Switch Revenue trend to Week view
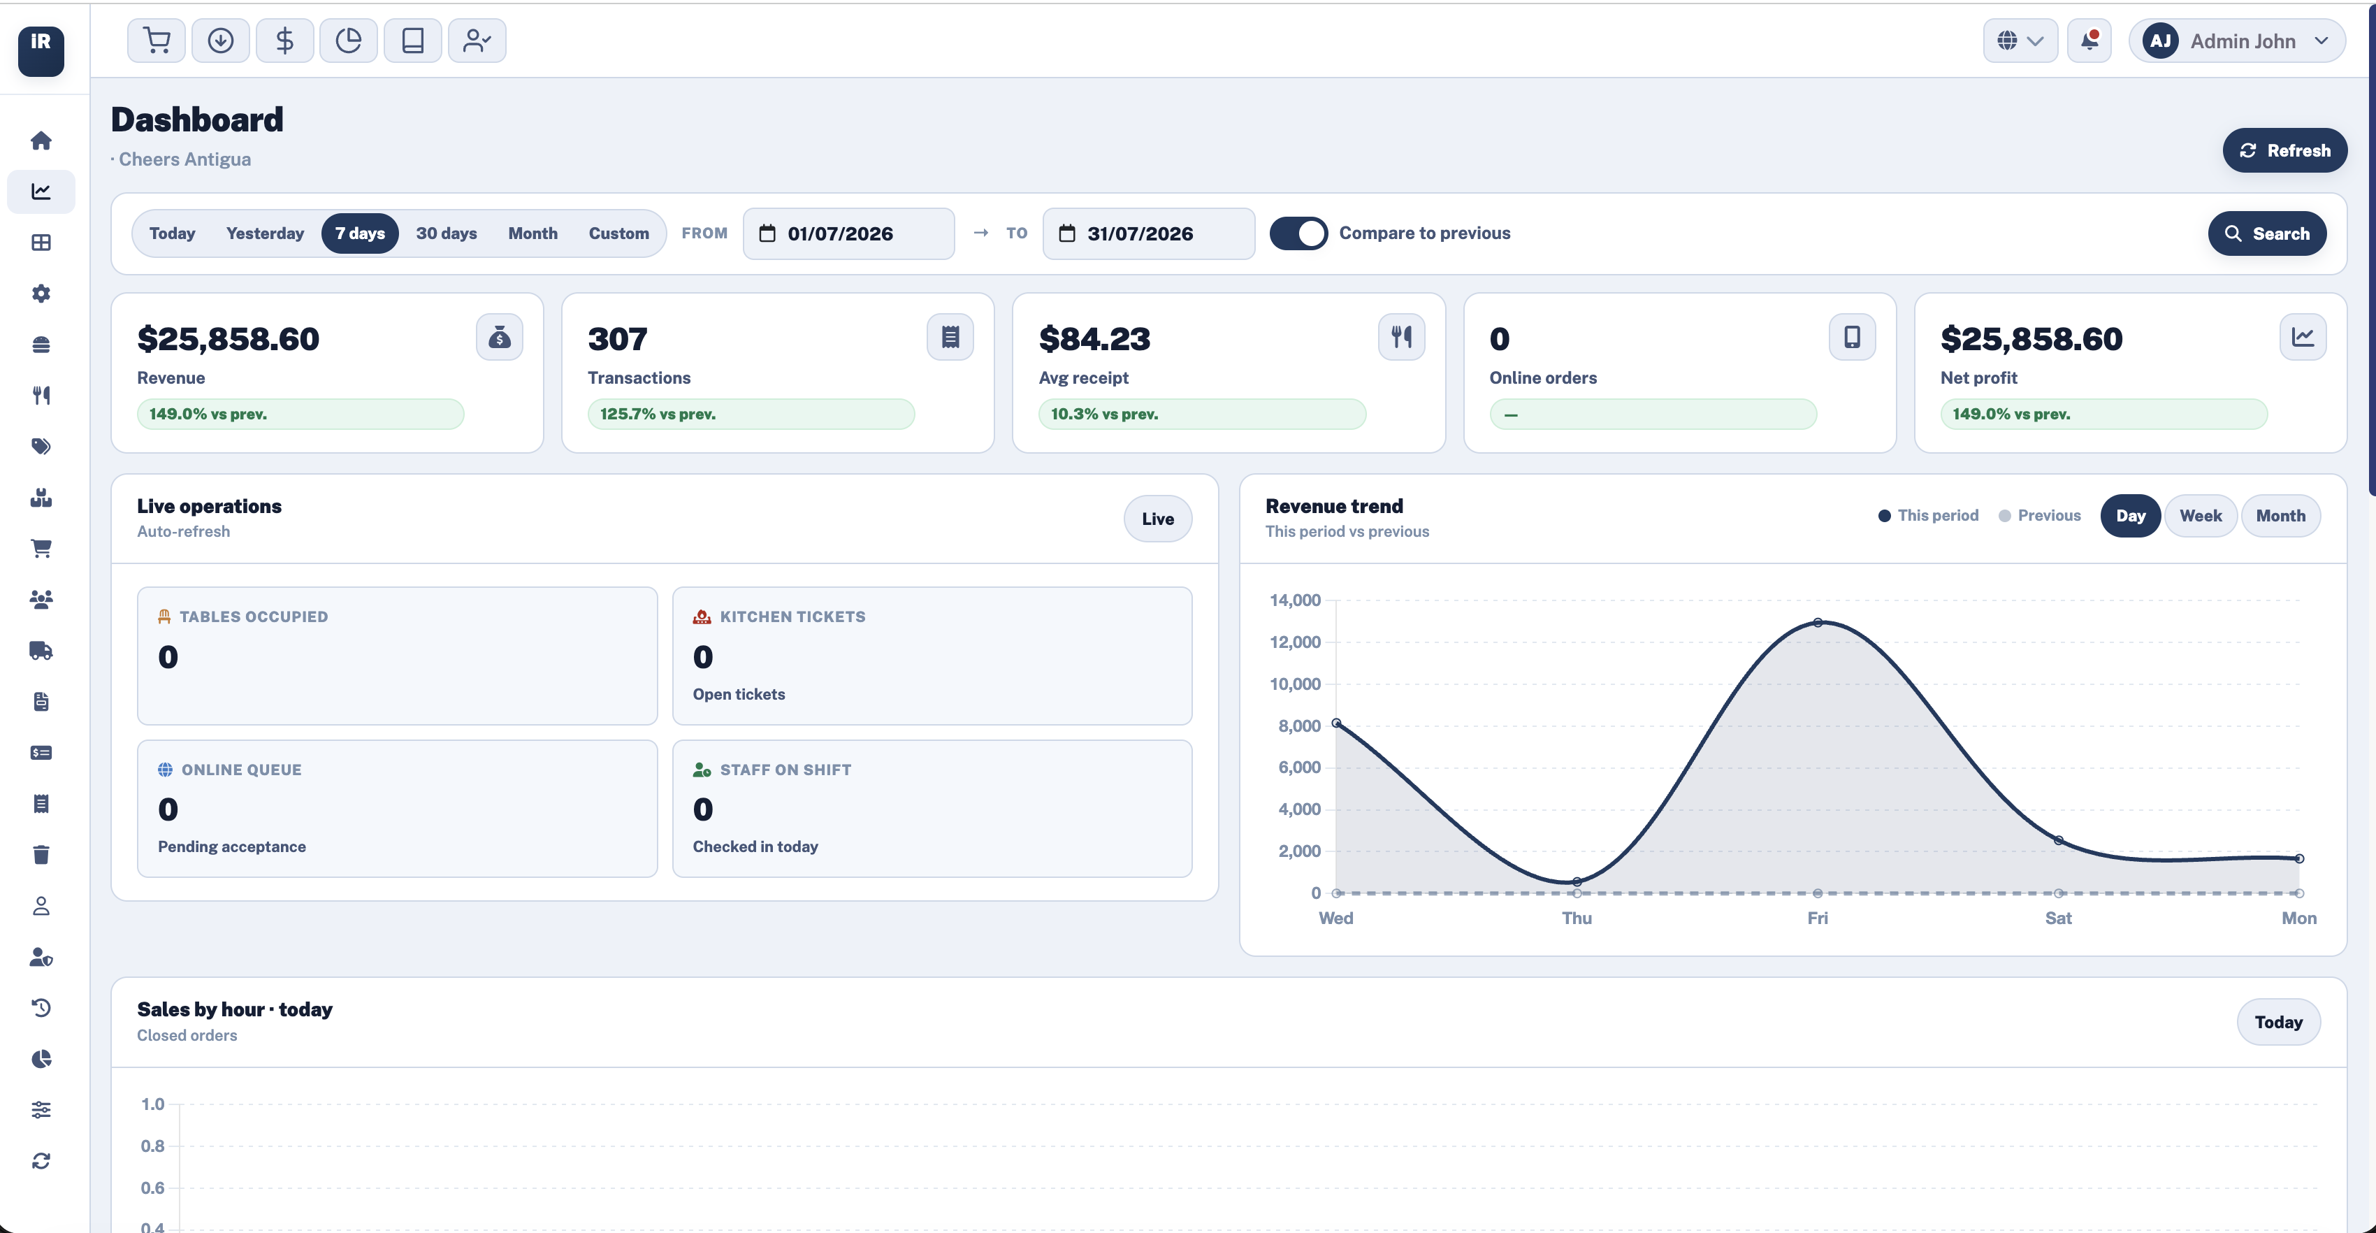Screen dimensions: 2376x1233 tap(2200, 516)
